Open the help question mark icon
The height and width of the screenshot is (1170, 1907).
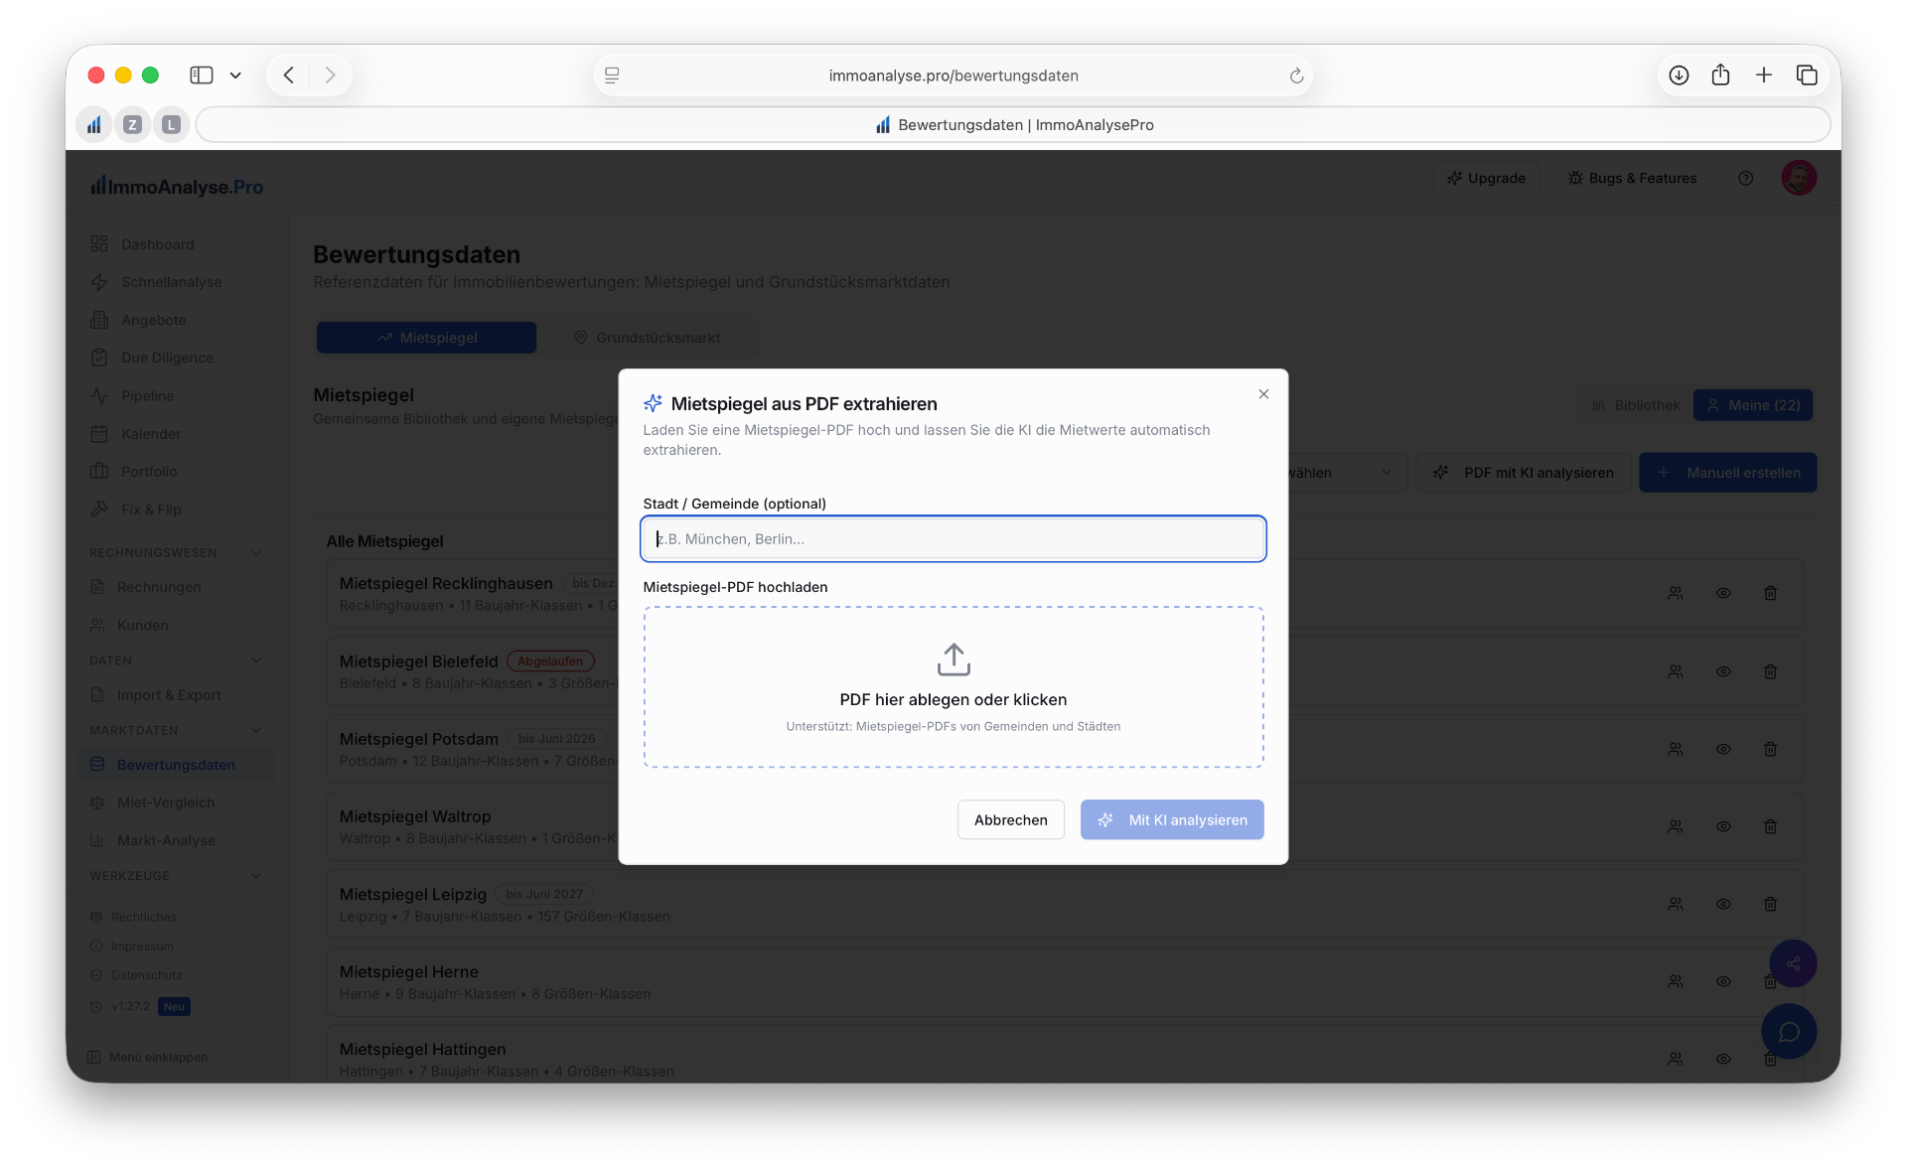(x=1745, y=178)
